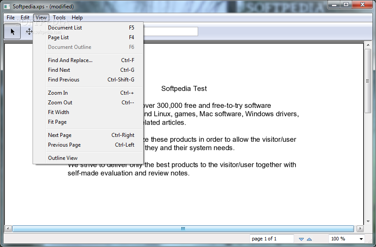Viewport: 376px width, 247px height.
Task: Click the horizontal scrollbar thumb
Action: click(x=183, y=229)
